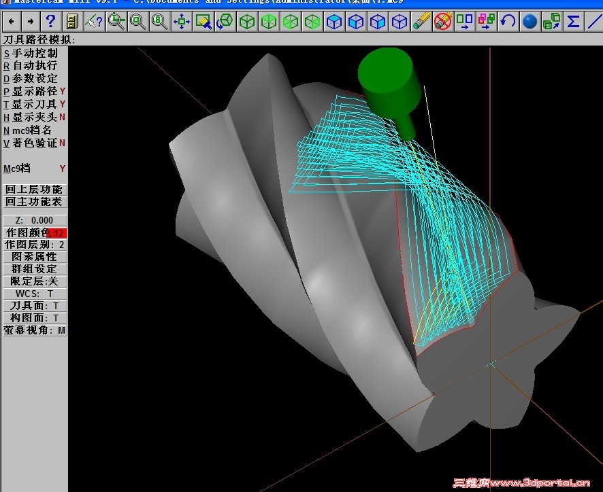Click 萤幕视角: M graphics view
The width and height of the screenshot is (603, 492).
click(x=35, y=330)
